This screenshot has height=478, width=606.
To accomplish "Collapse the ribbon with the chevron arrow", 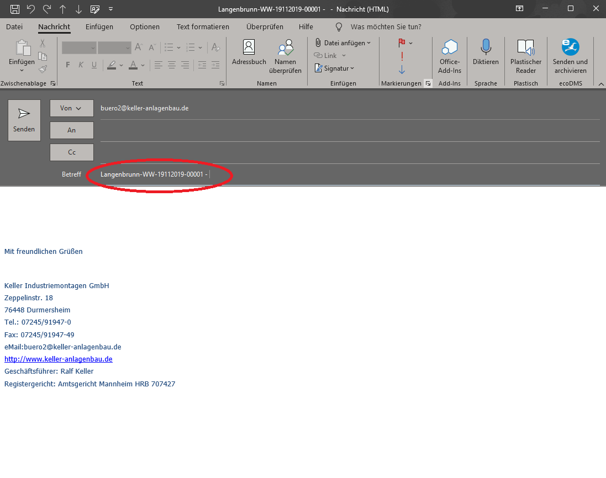I will 600,83.
